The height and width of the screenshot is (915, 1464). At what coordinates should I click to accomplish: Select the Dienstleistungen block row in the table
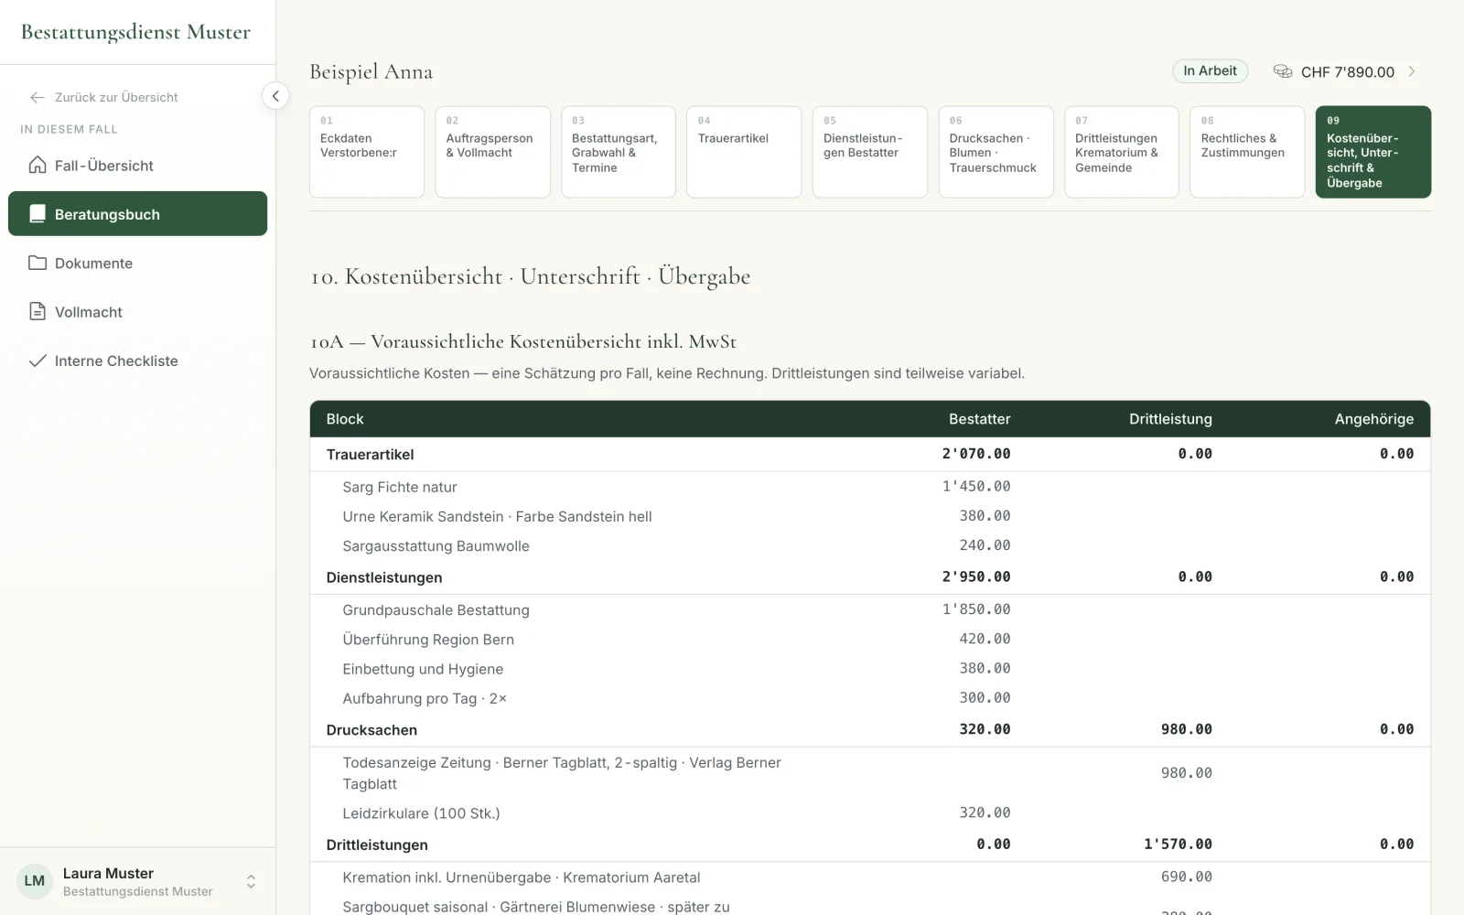(870, 577)
